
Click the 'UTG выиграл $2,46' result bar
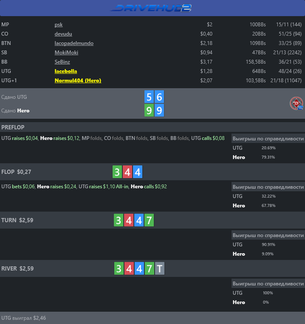[x=23, y=318]
